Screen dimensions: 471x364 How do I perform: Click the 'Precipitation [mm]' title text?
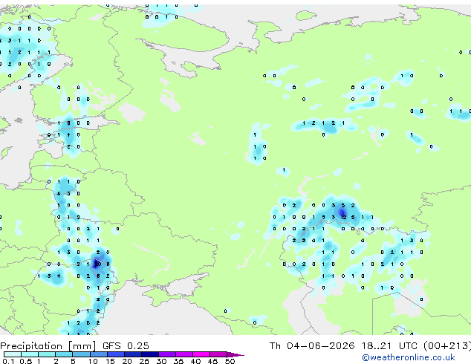[x=48, y=346]
